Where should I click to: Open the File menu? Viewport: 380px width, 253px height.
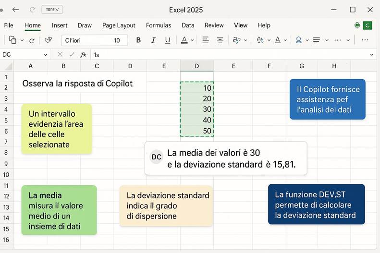point(9,25)
